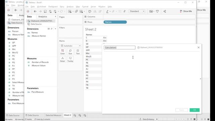215x121 pixels.
Task: Click the Person dimension in background window
Action: 15,31
